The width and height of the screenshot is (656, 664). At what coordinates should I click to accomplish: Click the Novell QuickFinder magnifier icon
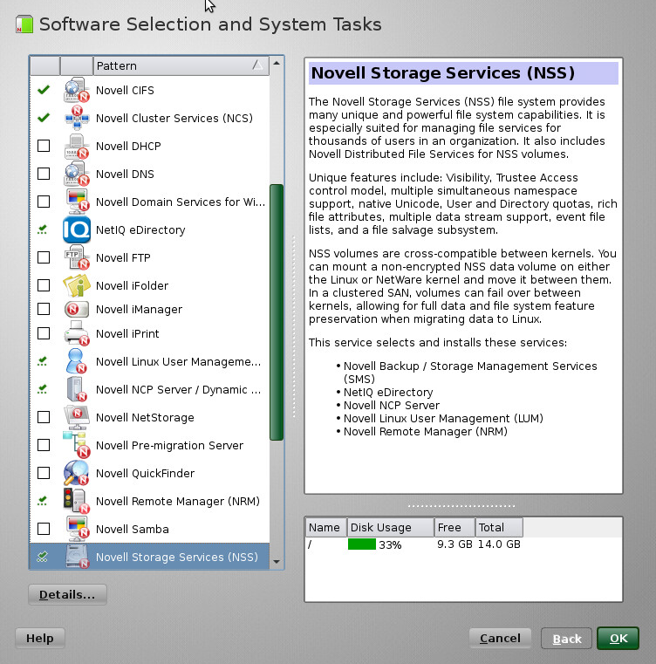point(77,473)
